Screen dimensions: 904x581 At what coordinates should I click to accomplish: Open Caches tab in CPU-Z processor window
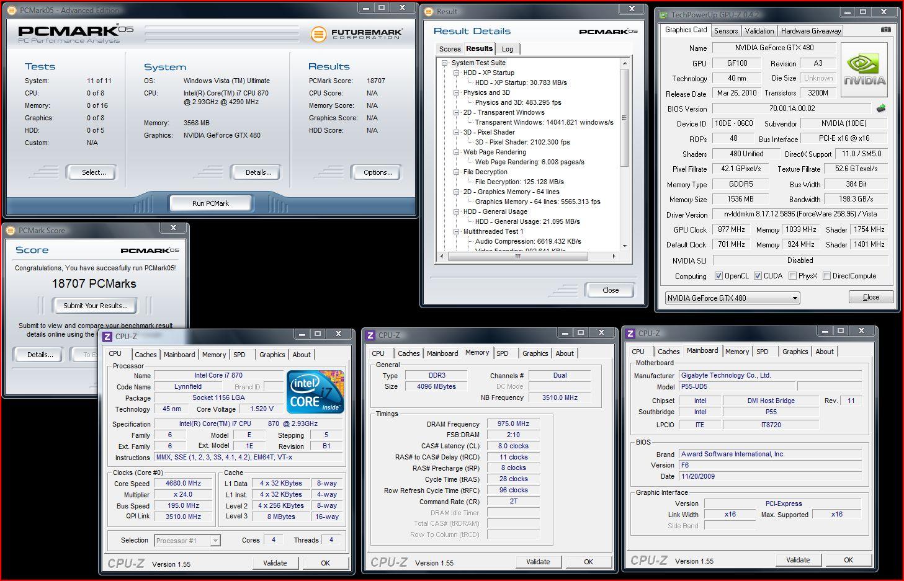point(146,355)
